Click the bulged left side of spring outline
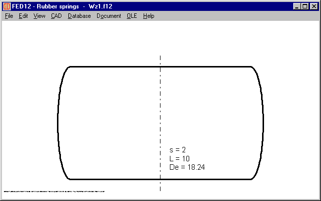 pyautogui.click(x=58, y=123)
